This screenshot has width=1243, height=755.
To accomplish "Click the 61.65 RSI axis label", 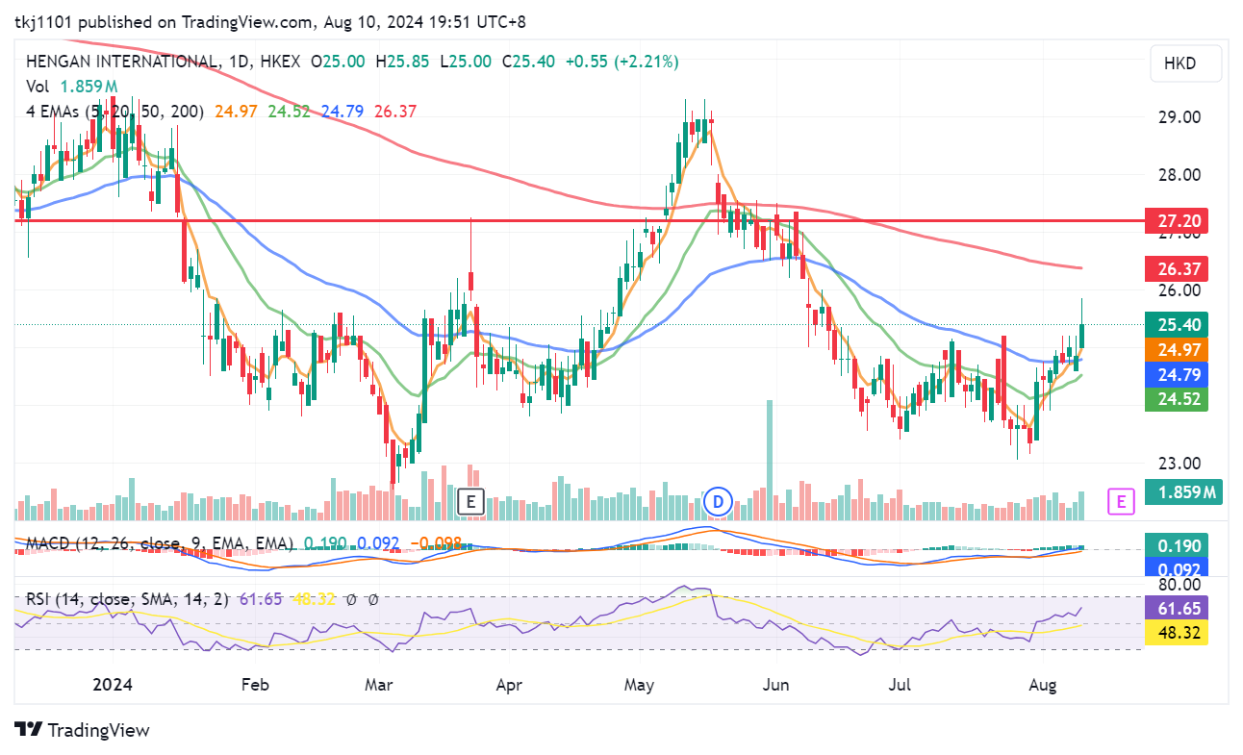I will tap(1177, 609).
